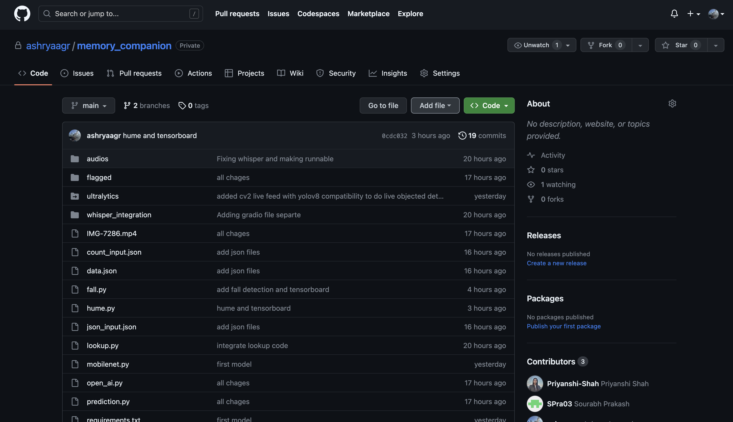The height and width of the screenshot is (422, 733).
Task: Click the ultralytics submodule folder icon
Action: coord(75,196)
